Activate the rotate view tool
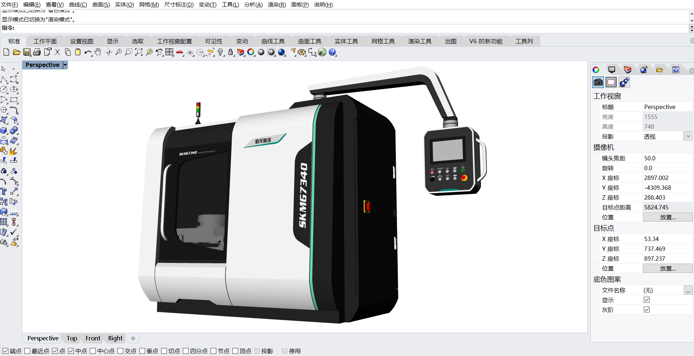The width and height of the screenshot is (694, 356). coord(108,52)
